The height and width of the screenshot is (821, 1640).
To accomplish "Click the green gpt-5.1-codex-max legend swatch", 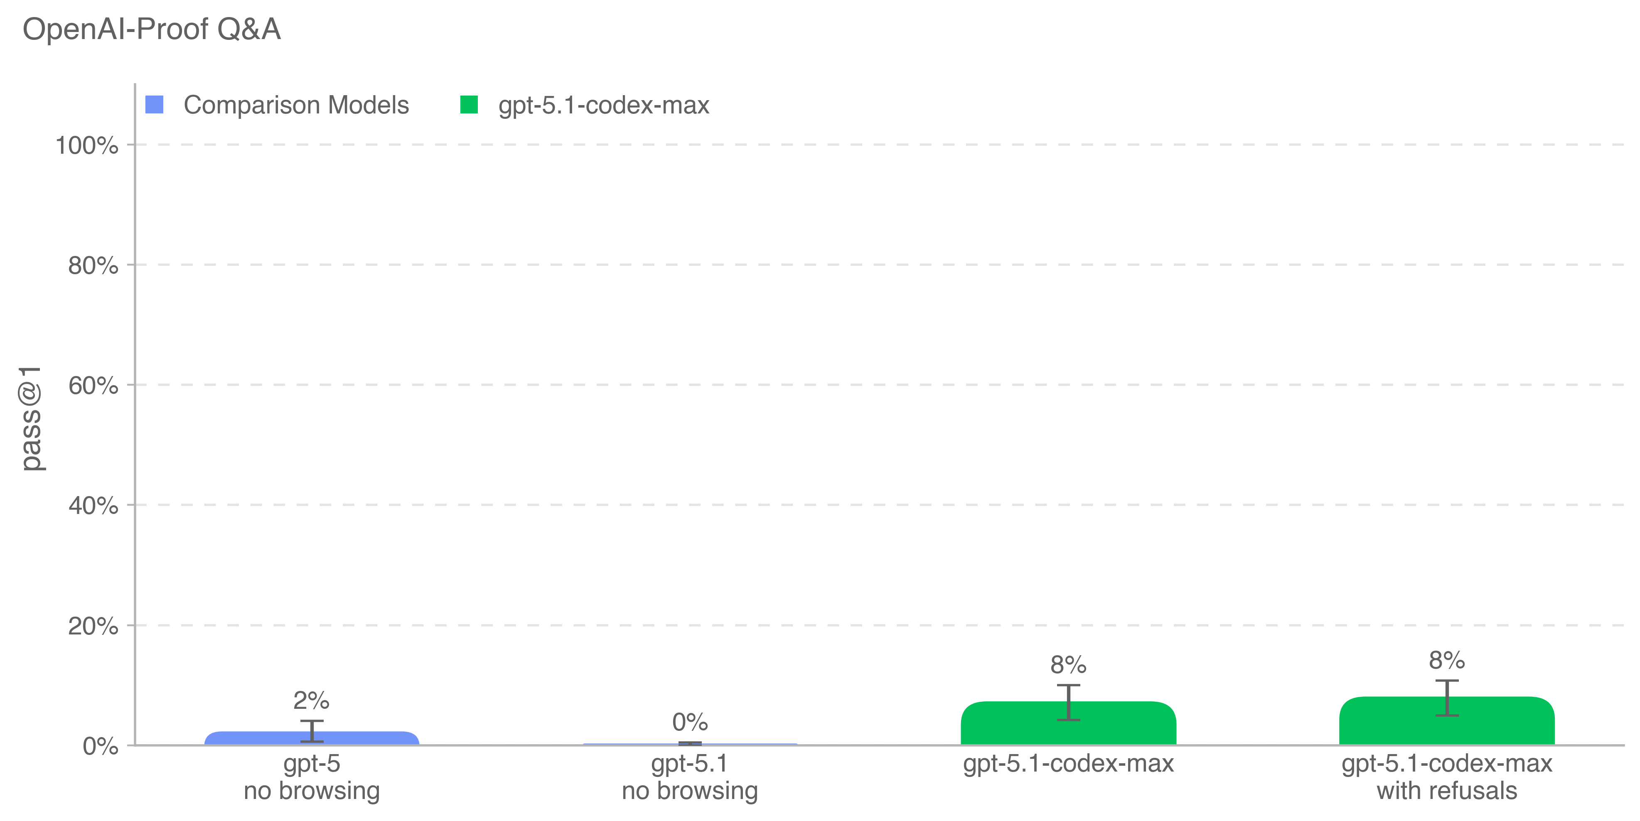I will click(x=469, y=104).
